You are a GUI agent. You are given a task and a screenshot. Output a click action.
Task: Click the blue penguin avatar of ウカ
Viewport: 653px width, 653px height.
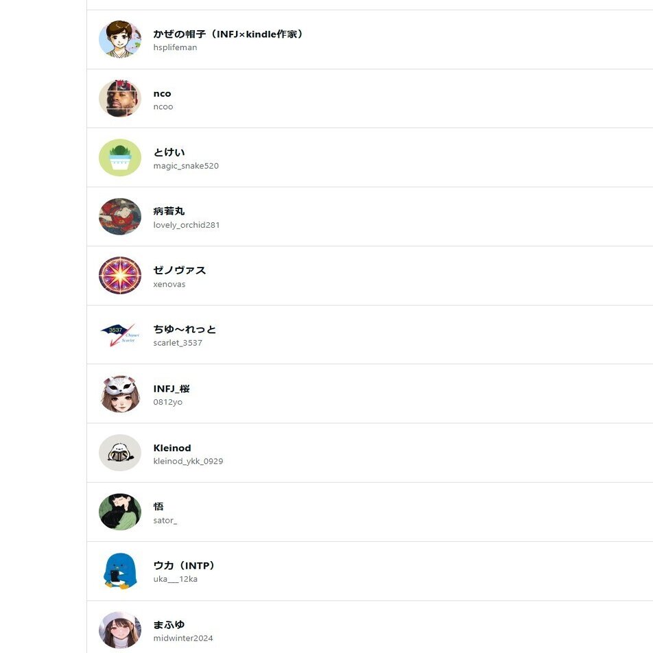coord(120,571)
